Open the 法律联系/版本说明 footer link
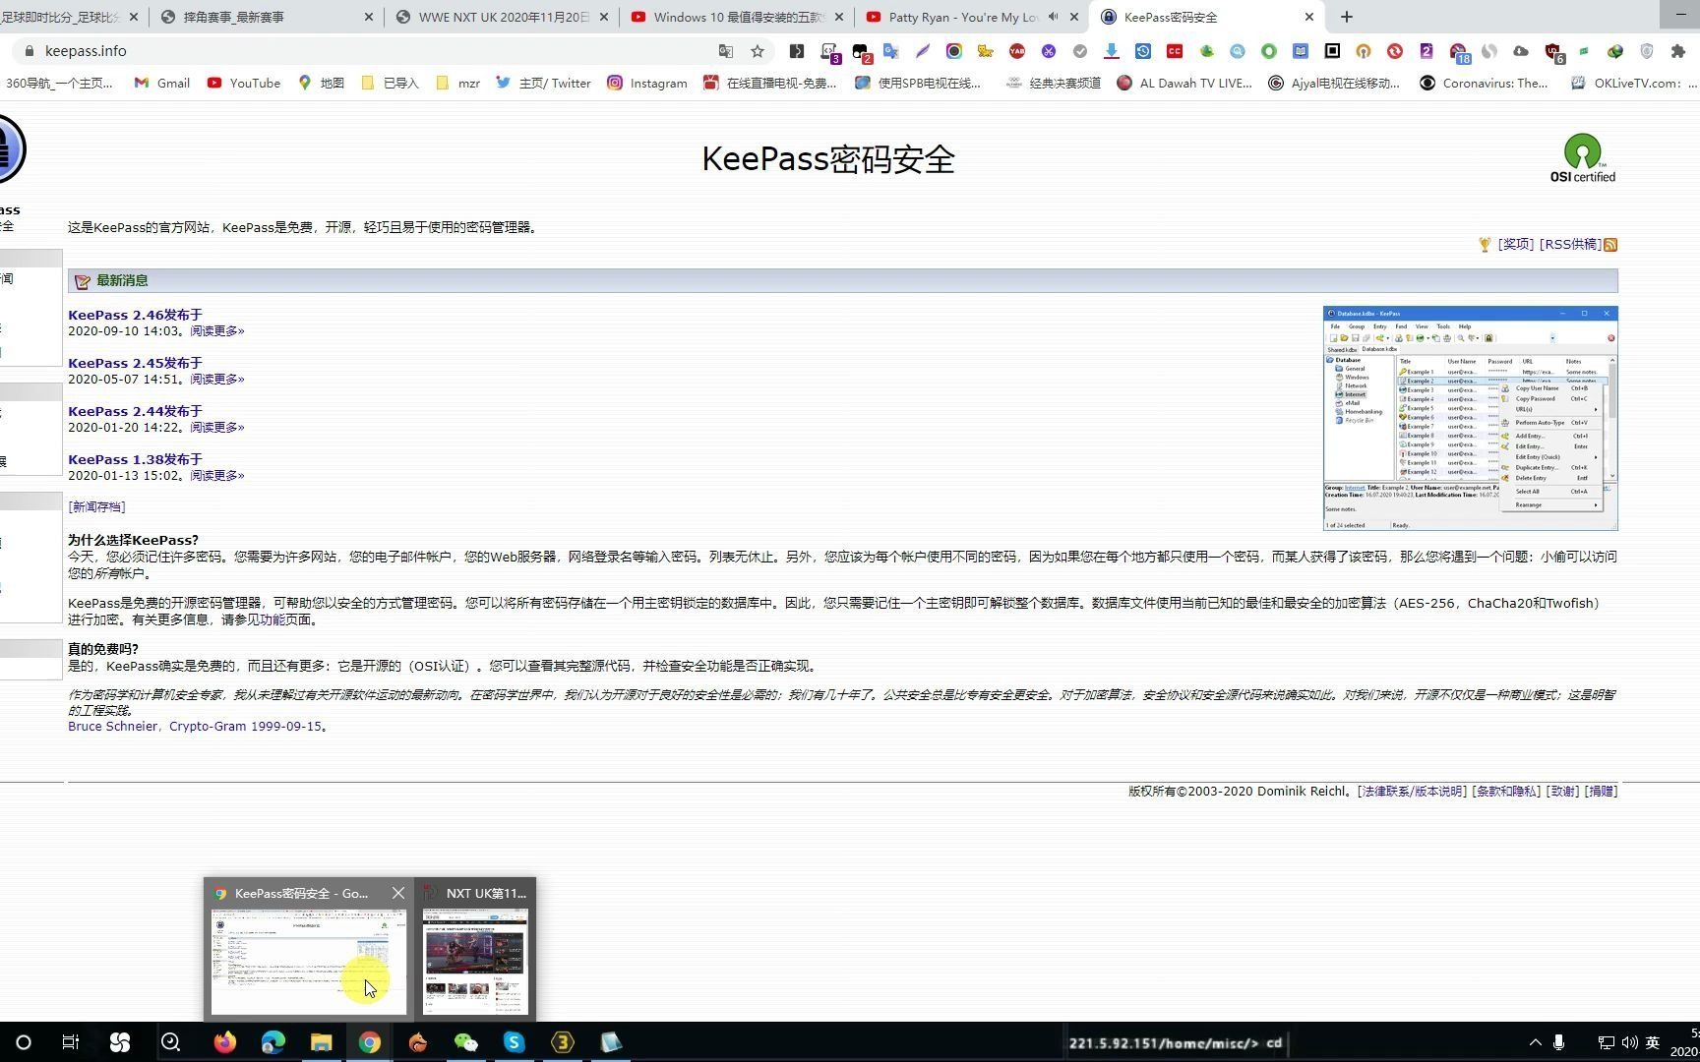Image resolution: width=1700 pixels, height=1062 pixels. coord(1412,792)
